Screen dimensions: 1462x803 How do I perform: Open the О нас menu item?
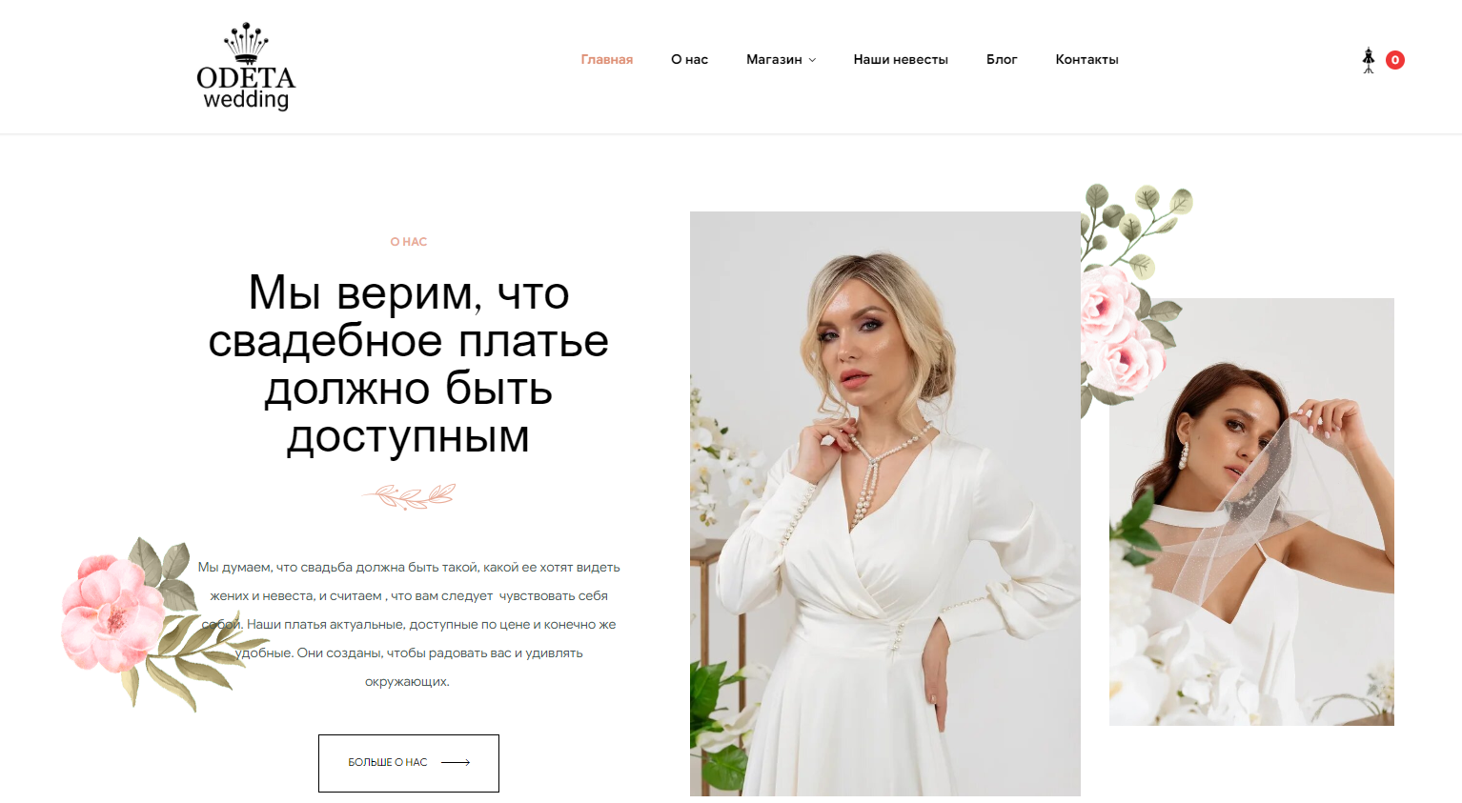[x=689, y=59]
